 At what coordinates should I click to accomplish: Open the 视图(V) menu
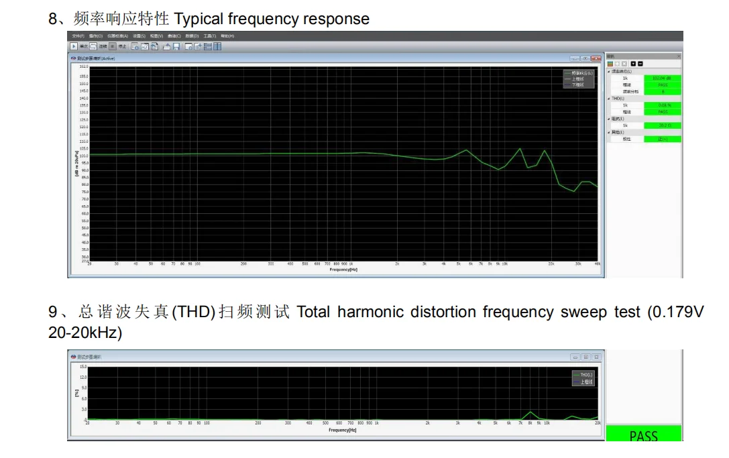pos(156,36)
